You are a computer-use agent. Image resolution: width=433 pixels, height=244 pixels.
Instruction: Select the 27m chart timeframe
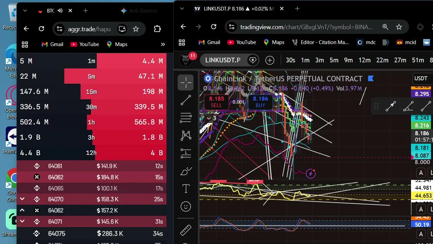400,60
